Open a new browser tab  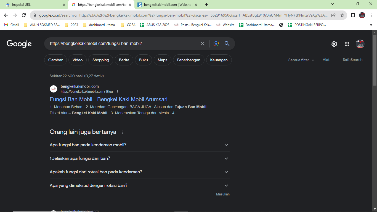coord(206,5)
